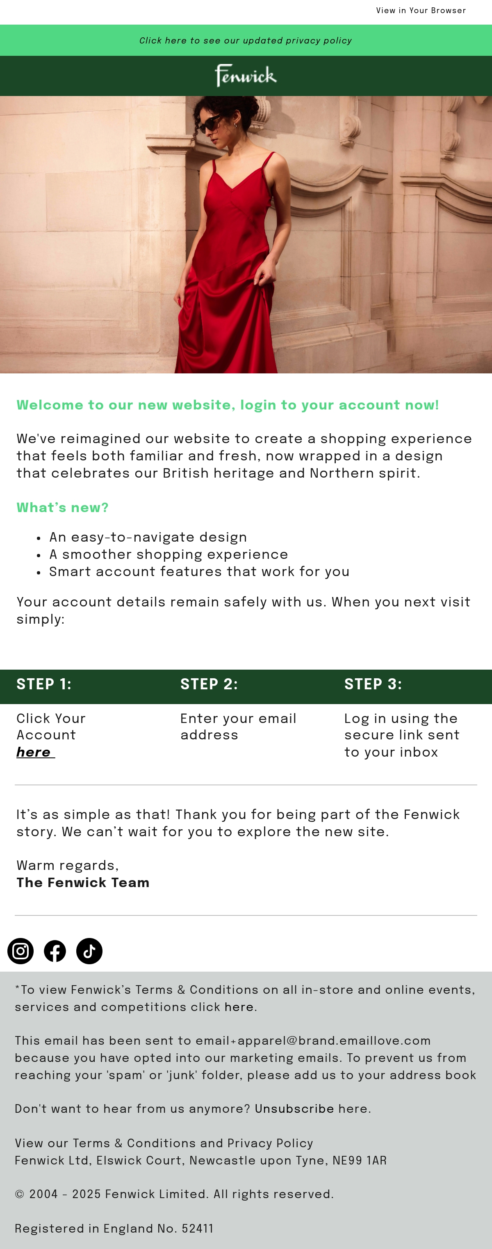This screenshot has height=1249, width=492.
Task: Click the Fenwick logo in header
Action: pos(246,75)
